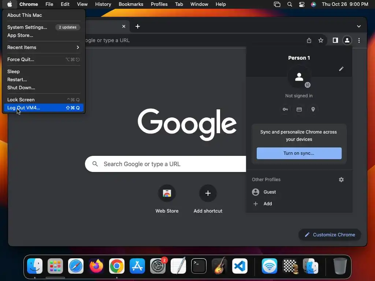Edit the Person 1 profile with the pencil icon
Screen dimensions: 375x281
[x=341, y=69]
